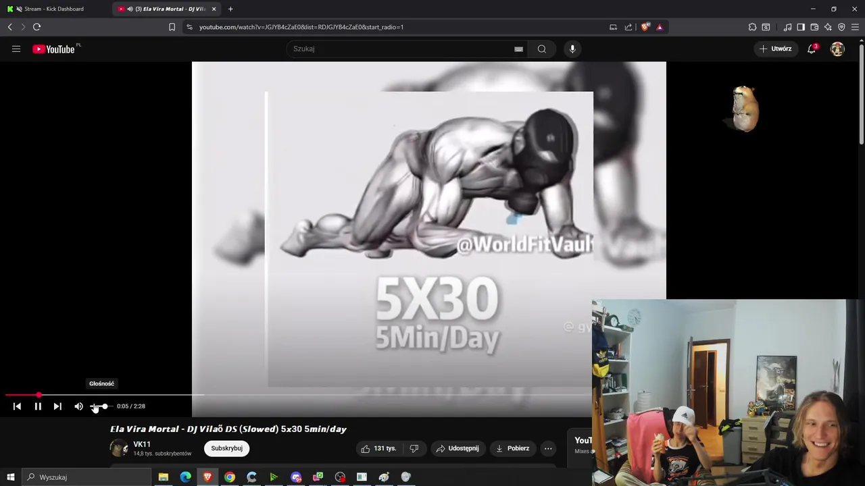Open the extensions puzzle icon
Viewport: 865px width, 486px height.
click(x=752, y=27)
